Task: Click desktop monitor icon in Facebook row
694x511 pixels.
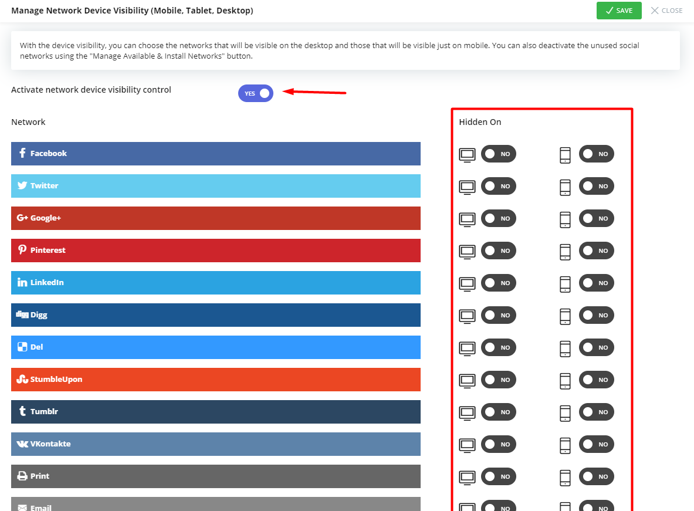Action: [467, 154]
